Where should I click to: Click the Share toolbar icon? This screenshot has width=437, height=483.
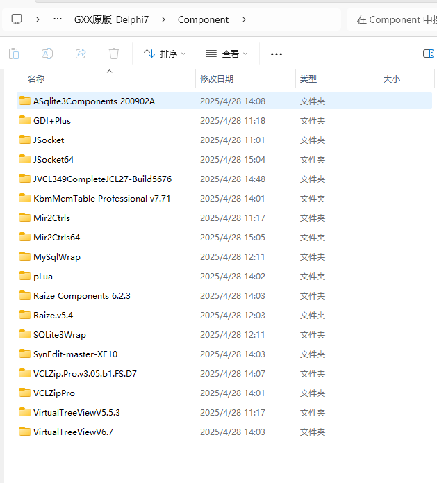pyautogui.click(x=81, y=54)
